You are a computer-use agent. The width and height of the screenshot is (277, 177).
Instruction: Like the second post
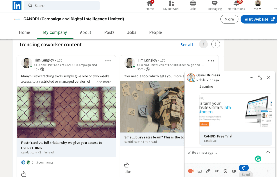pyautogui.click(x=127, y=168)
